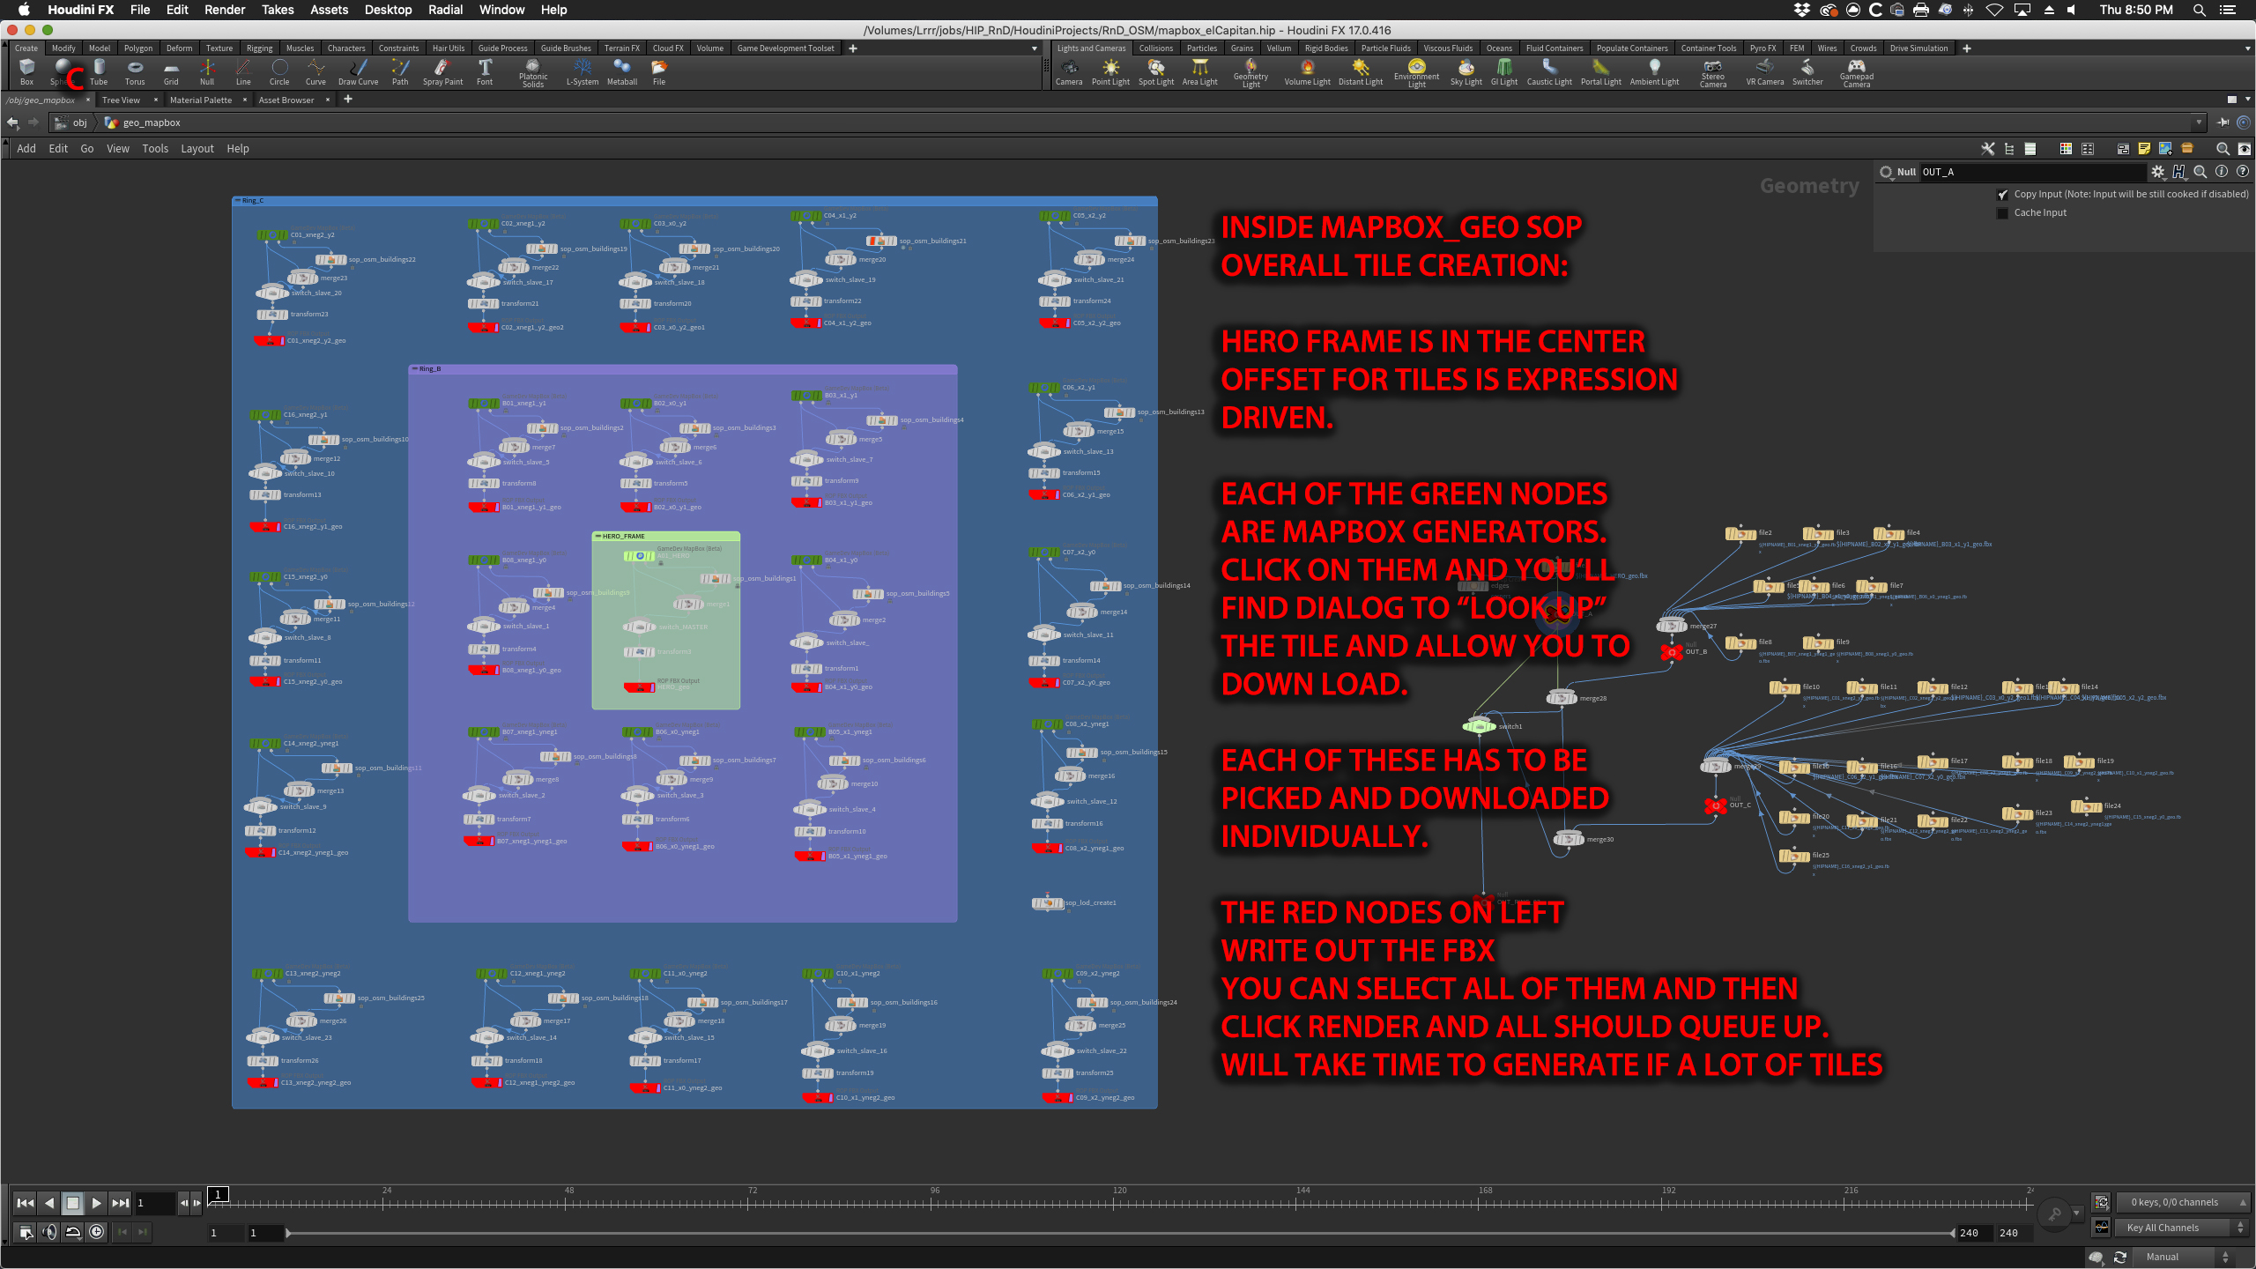Click the geo_mapbox path button
This screenshot has width=2256, height=1269.
143,122
